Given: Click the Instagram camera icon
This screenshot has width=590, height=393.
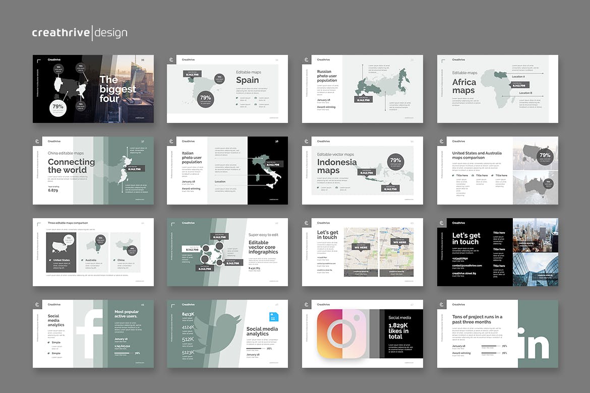Looking at the screenshot, I should [x=342, y=334].
